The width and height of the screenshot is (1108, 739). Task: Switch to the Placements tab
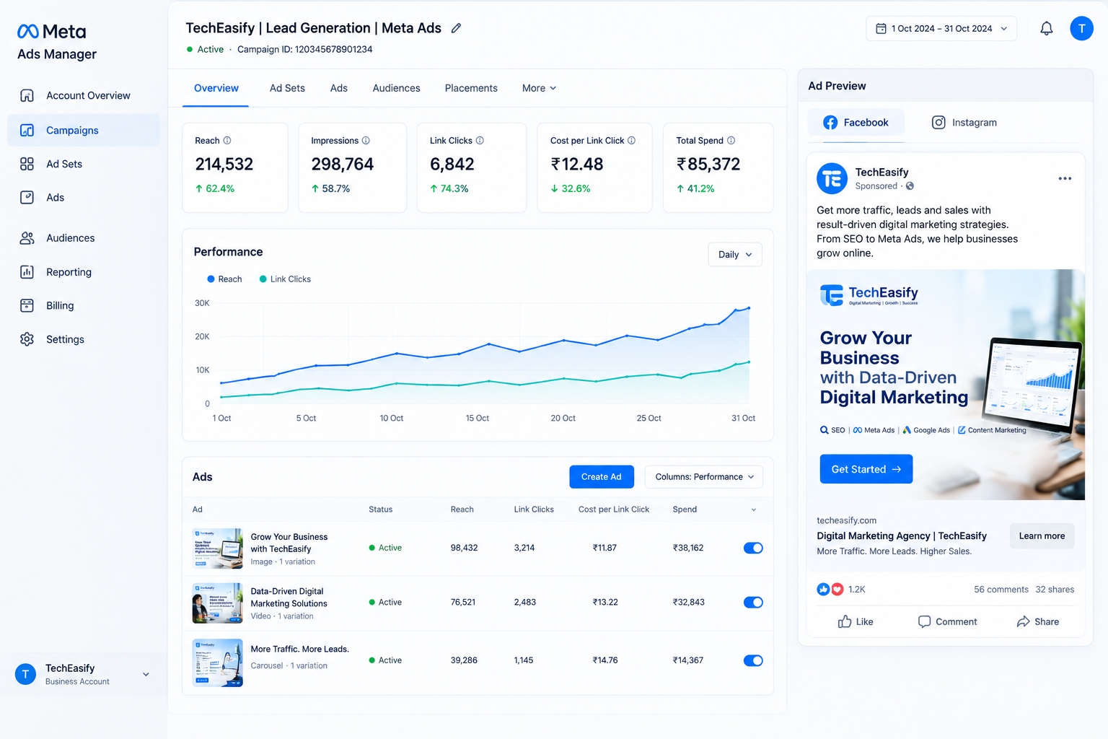471,88
